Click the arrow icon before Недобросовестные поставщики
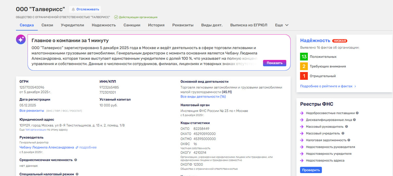 302,113
